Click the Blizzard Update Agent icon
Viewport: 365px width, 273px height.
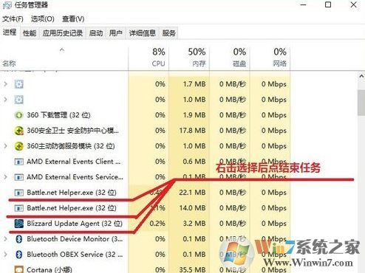[19, 224]
